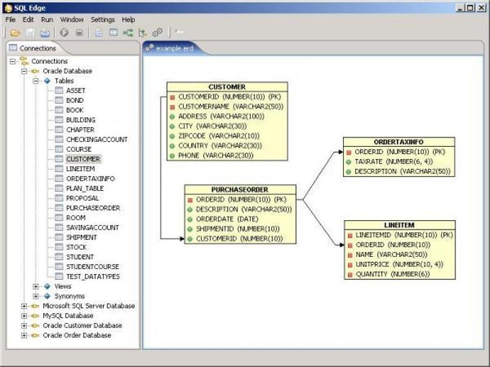Select the PURCHASEORDER entity header in diagram
This screenshot has height=367, width=490.
(240, 189)
